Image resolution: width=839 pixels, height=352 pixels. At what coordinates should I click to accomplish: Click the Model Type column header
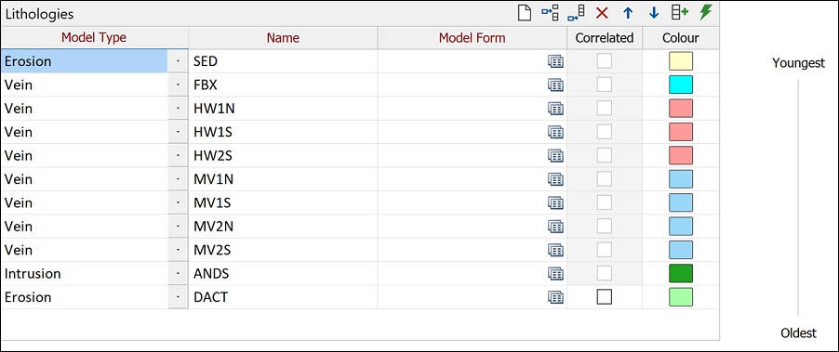click(94, 37)
